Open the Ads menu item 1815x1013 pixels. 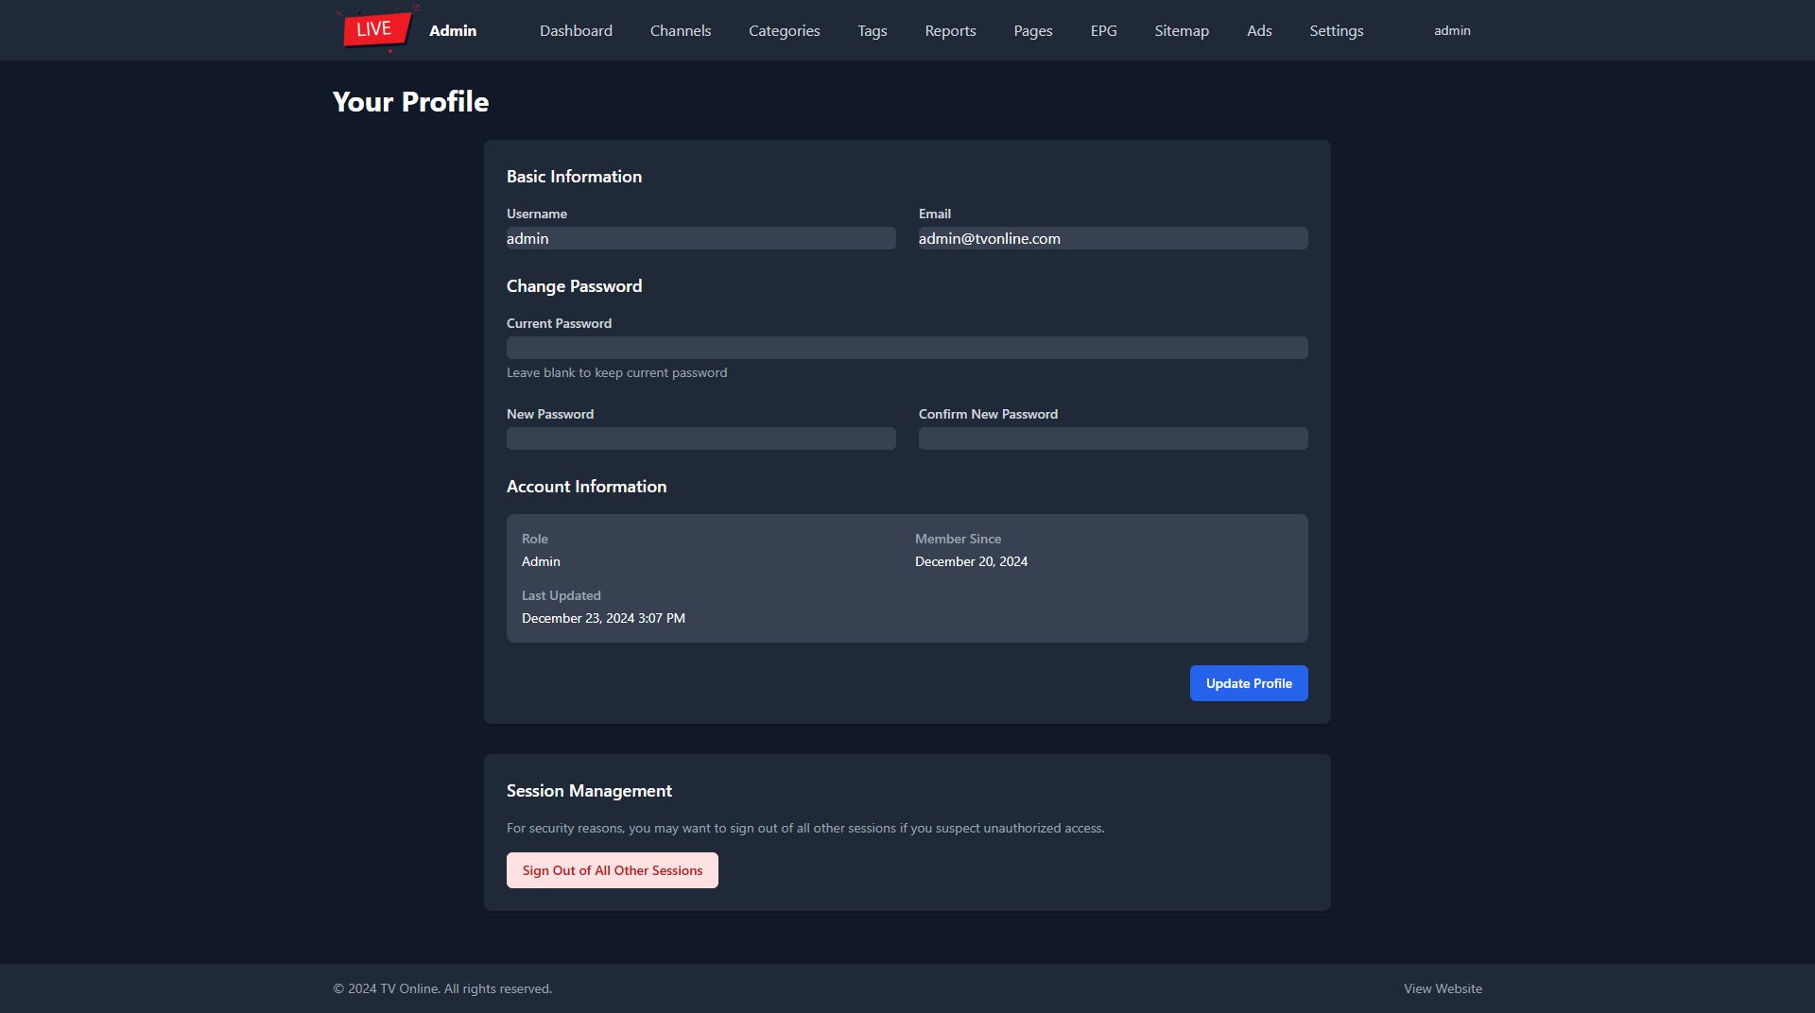coord(1258,31)
